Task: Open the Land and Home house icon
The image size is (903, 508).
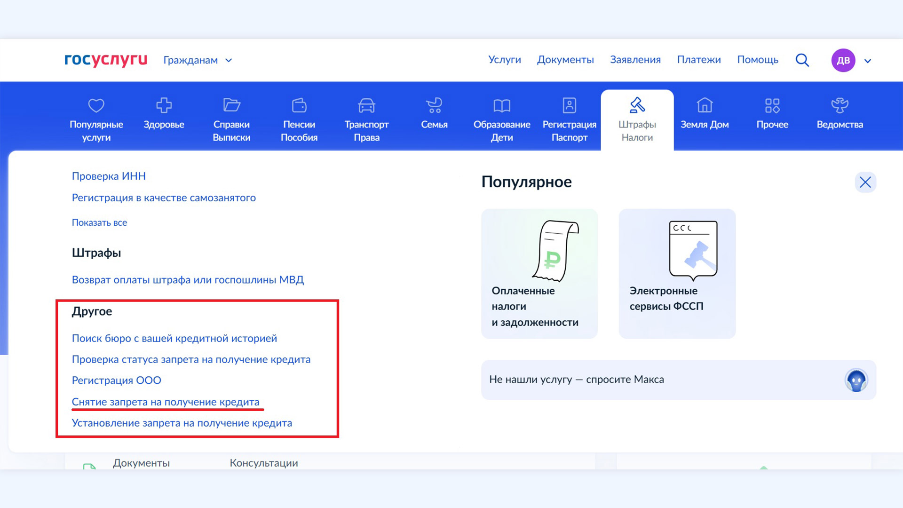Action: click(705, 105)
